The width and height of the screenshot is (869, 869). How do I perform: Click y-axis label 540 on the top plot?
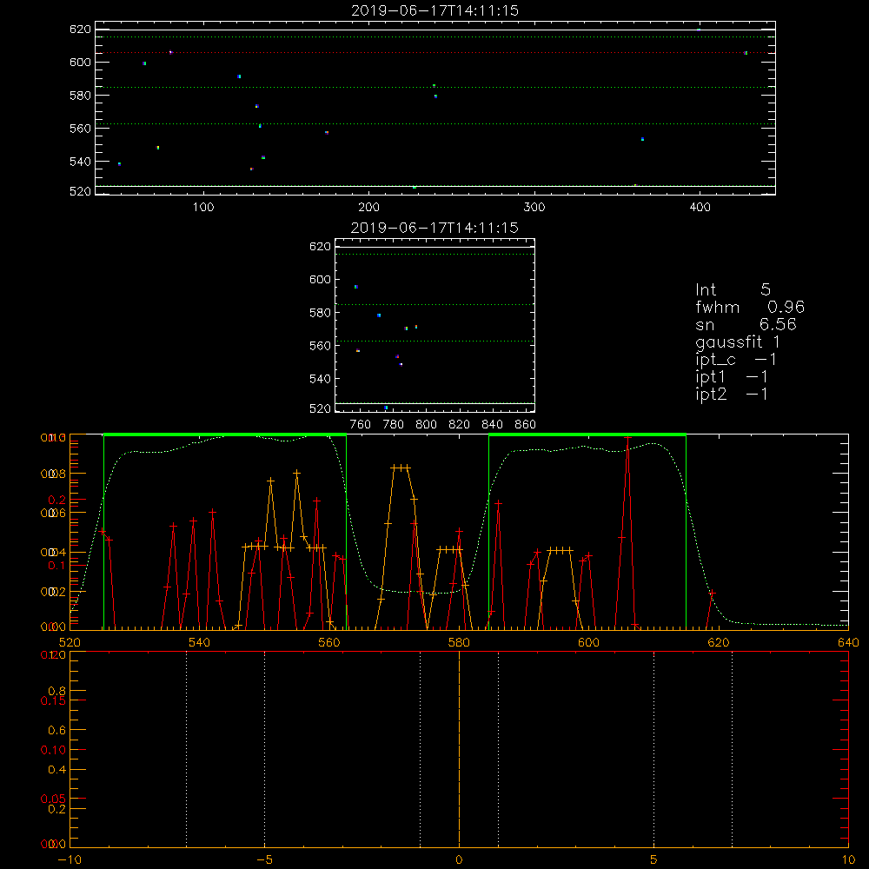(x=80, y=162)
